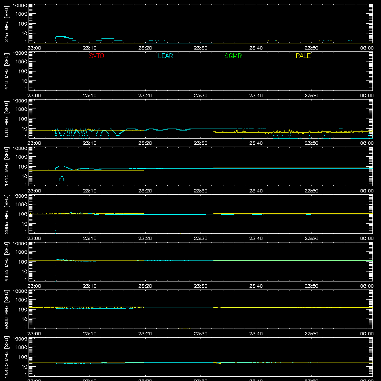This screenshot has width=381, height=381.
Task: Click 23:10 on the 8800 MHz time axis
Action: (90, 334)
